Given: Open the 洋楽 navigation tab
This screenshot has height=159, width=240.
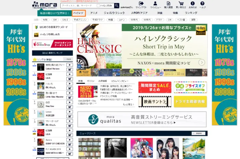Looking at the screenshot, I should click(160, 13).
